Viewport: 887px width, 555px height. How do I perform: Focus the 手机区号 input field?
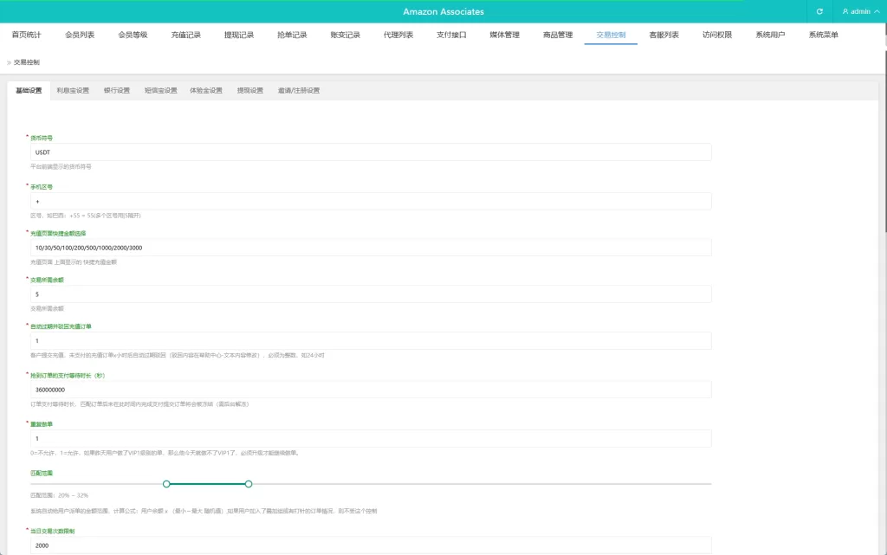pyautogui.click(x=370, y=201)
